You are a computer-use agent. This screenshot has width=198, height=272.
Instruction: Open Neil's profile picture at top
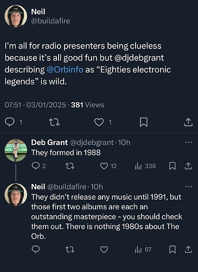click(x=16, y=16)
